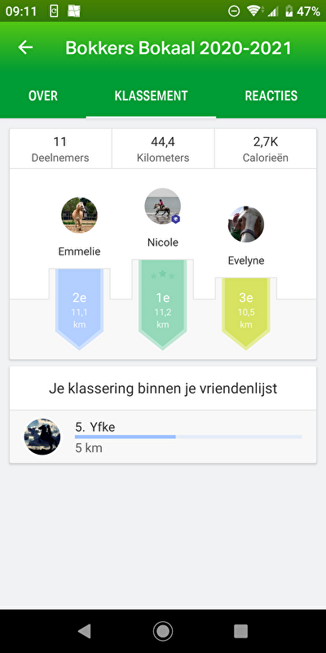Open Evelyne's profile picture
Viewport: 326px width, 653px height.
point(246,224)
